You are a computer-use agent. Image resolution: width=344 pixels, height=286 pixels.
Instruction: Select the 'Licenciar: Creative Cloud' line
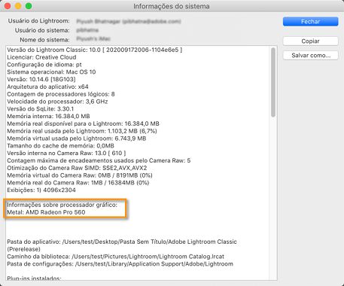(x=41, y=57)
